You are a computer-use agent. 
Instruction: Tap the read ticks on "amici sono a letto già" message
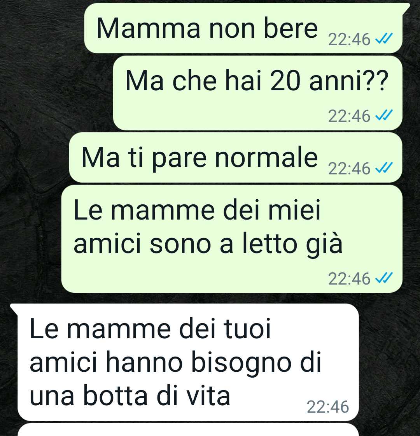click(x=384, y=278)
